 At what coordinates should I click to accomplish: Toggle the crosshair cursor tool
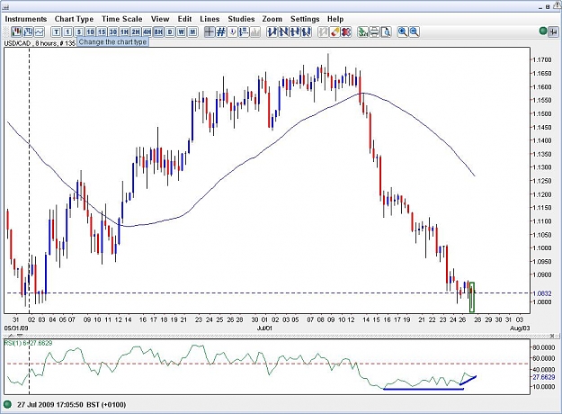210,32
